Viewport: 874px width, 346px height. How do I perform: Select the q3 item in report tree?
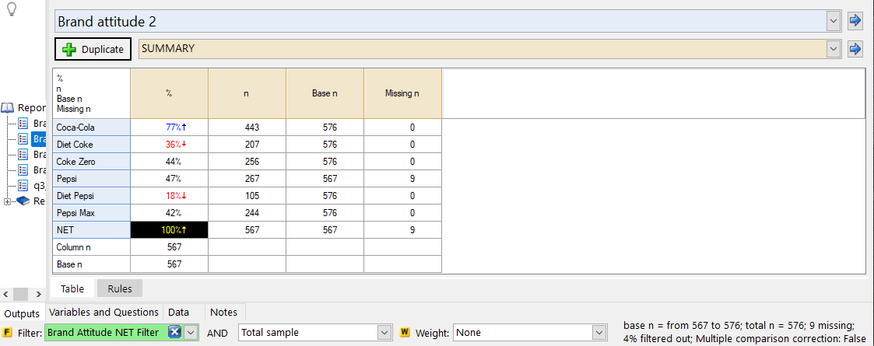(33, 185)
